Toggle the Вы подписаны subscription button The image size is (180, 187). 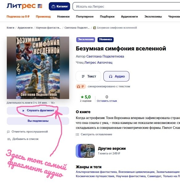[x=38, y=121]
